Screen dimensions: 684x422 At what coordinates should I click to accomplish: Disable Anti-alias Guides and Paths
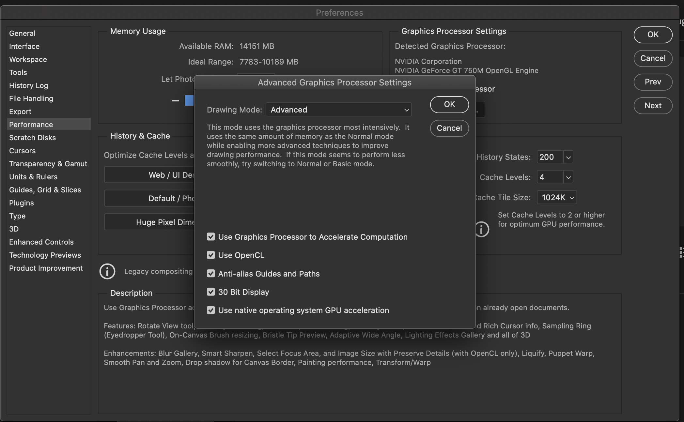tap(211, 274)
